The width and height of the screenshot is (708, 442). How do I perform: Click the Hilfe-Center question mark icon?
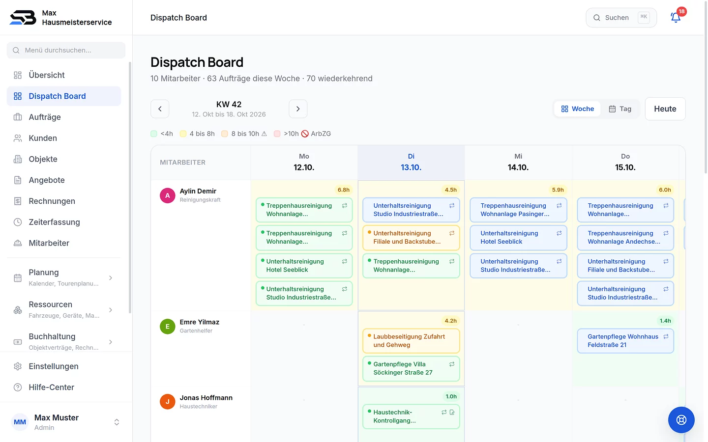[x=18, y=387]
